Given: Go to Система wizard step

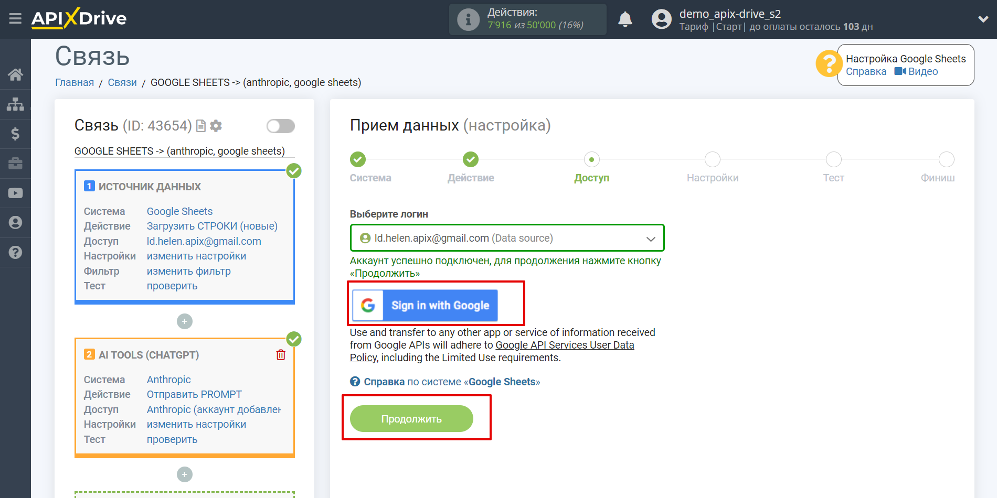Looking at the screenshot, I should pos(358,159).
